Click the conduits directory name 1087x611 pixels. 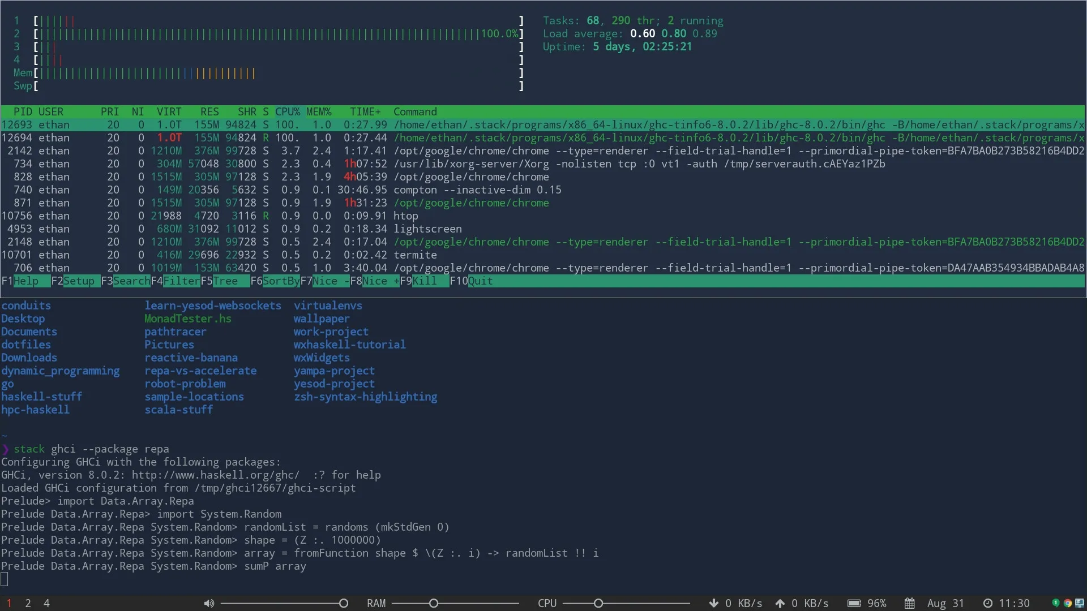pos(26,305)
